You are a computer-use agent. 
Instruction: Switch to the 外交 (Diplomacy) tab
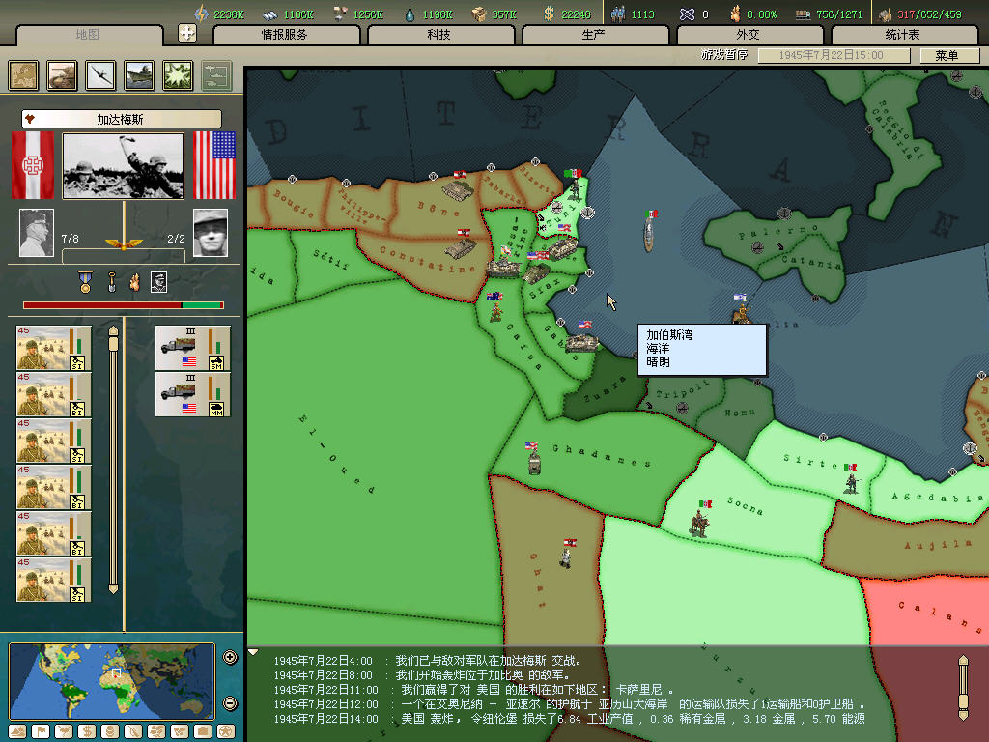(x=749, y=35)
